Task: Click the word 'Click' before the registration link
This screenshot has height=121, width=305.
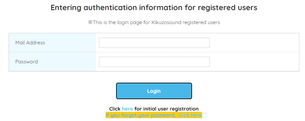Action: click(115, 109)
